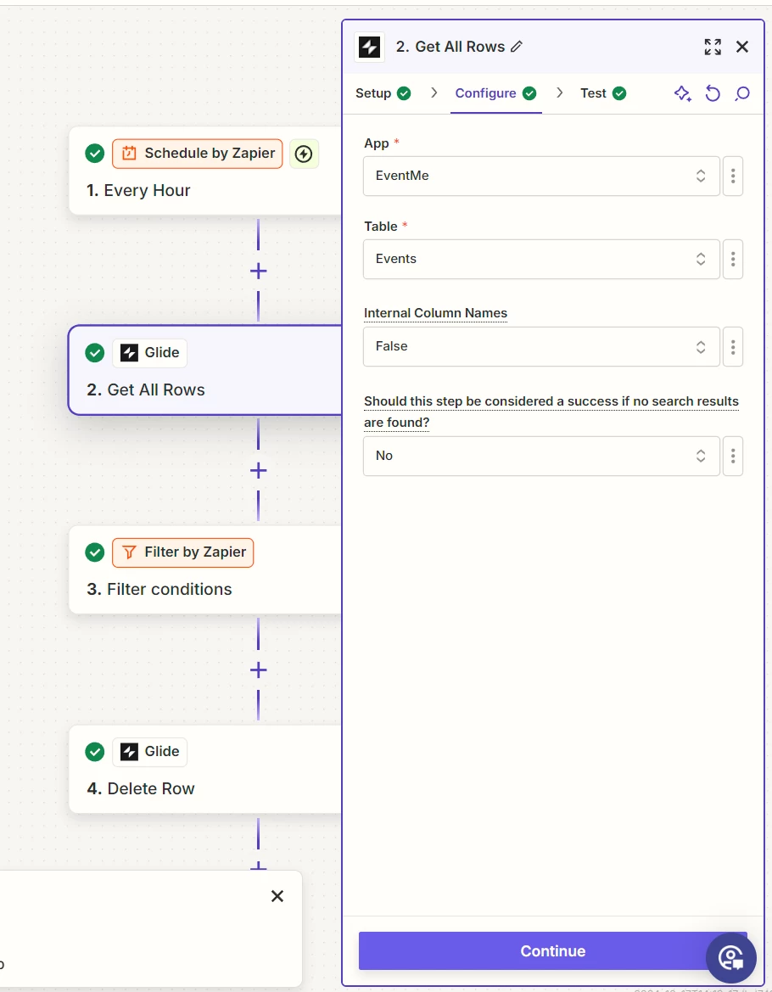772x992 pixels.
Task: Open the success-if-no-results dropdown showing No
Action: [x=541, y=457]
